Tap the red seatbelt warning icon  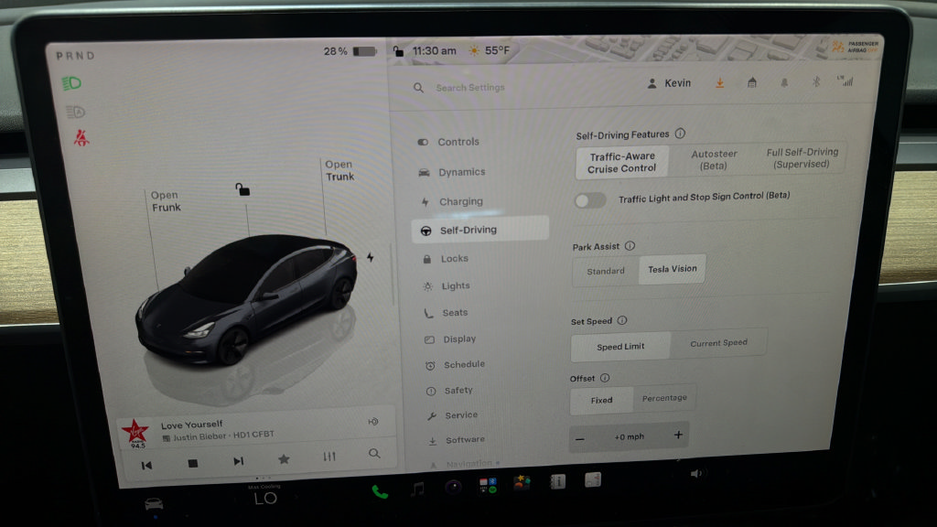pyautogui.click(x=81, y=138)
